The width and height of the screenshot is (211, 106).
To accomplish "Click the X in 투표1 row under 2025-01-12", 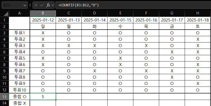I will tap(43, 33).
